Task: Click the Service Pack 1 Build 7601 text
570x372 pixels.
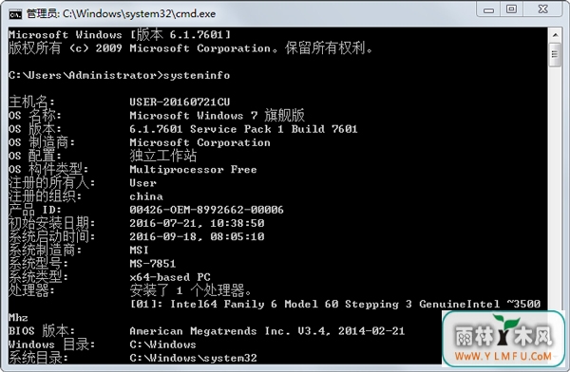Action: (274, 129)
